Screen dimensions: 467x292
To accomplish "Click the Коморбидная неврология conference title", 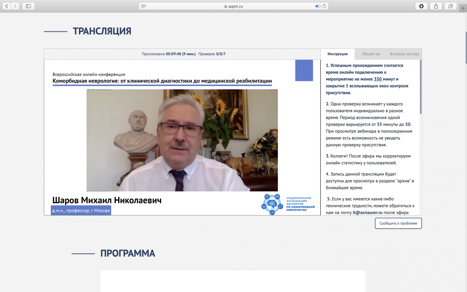I will [x=162, y=81].
